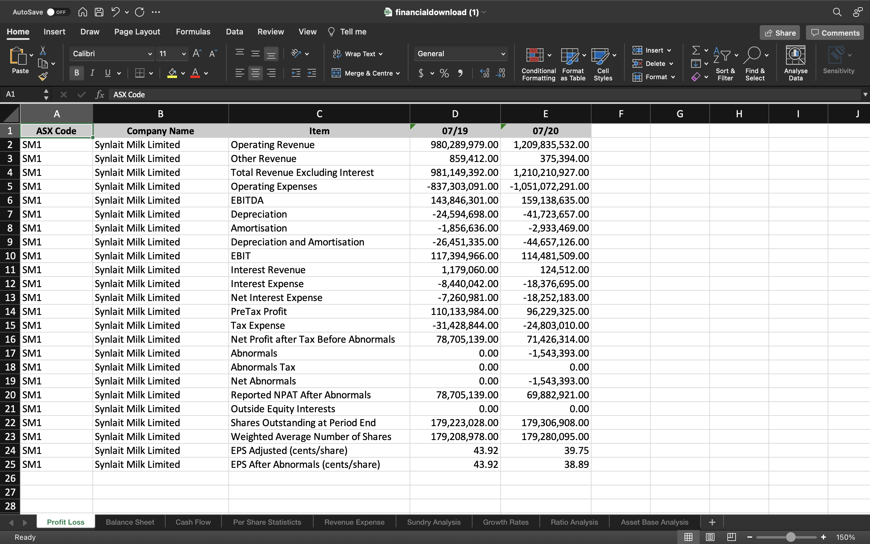Open the Balance Sheet worksheet
This screenshot has width=870, height=544.
coord(130,522)
